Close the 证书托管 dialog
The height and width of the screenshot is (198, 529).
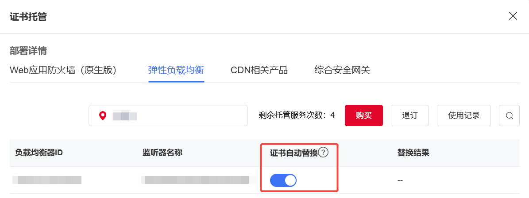513,16
